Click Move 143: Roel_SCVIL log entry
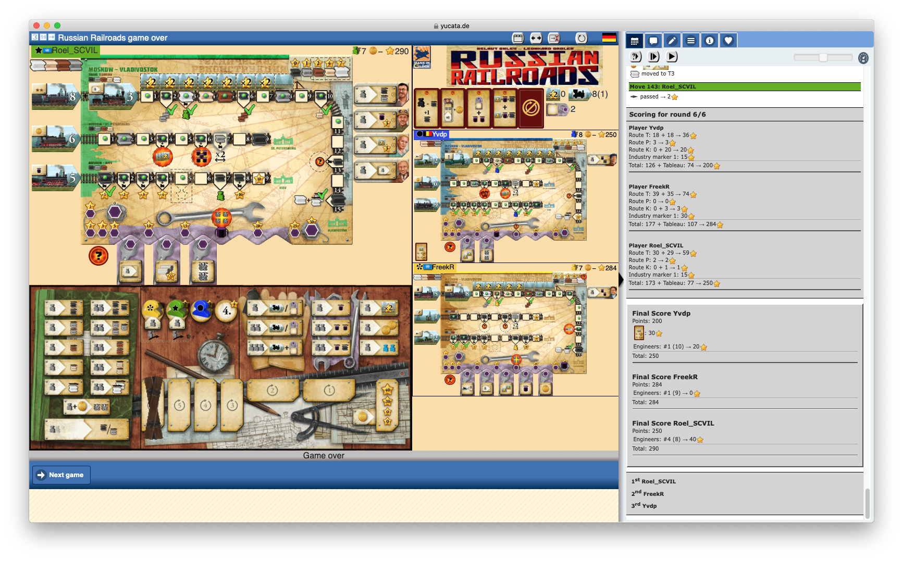Image resolution: width=903 pixels, height=561 pixels. [x=745, y=86]
